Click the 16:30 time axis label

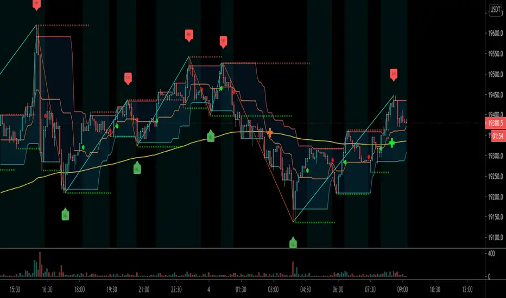point(47,290)
